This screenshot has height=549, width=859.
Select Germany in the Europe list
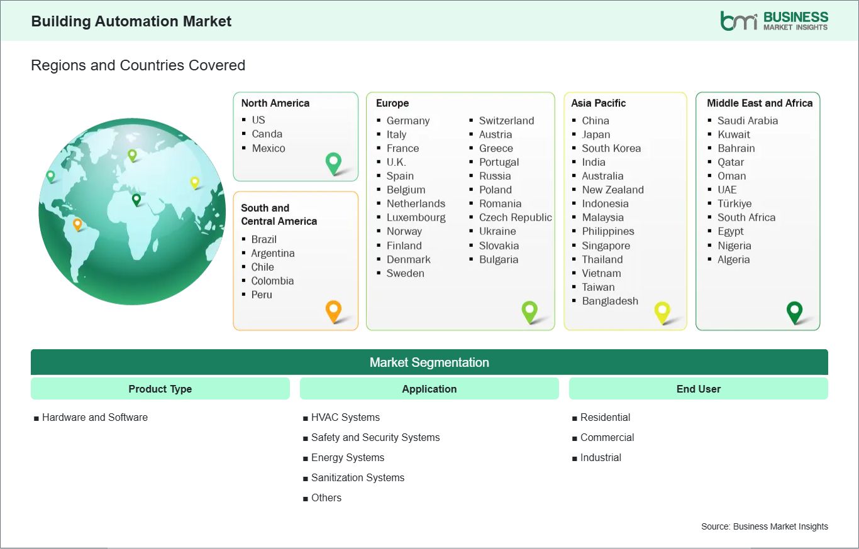408,121
